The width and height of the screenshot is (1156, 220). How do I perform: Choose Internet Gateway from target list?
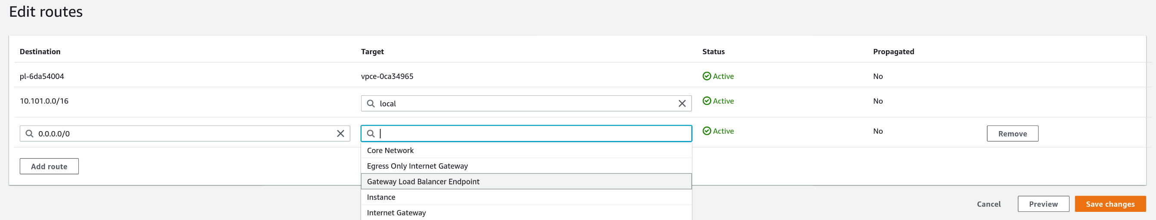pyautogui.click(x=396, y=213)
